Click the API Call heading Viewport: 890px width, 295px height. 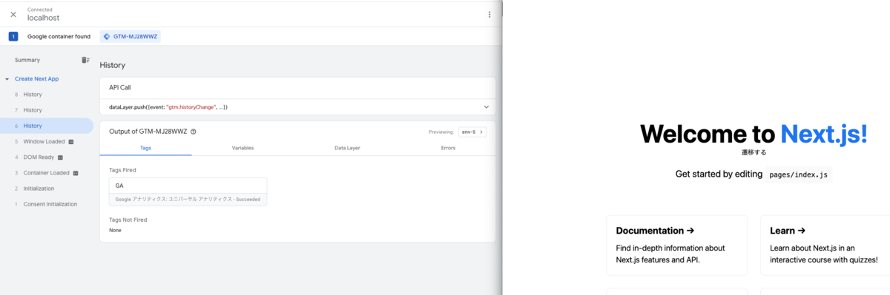(x=120, y=87)
